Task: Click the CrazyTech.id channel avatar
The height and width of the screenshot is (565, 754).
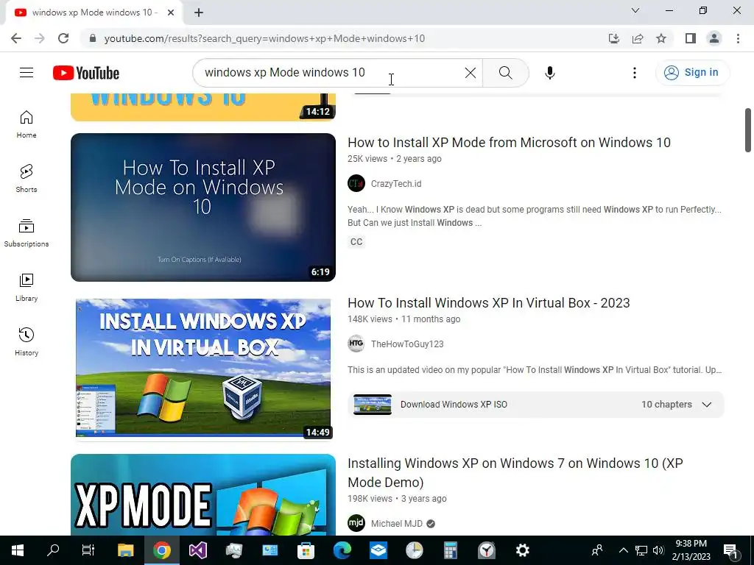Action: [356, 183]
